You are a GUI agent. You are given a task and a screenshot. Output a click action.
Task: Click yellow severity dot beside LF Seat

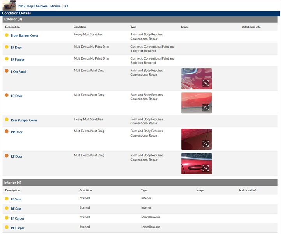point(7,199)
